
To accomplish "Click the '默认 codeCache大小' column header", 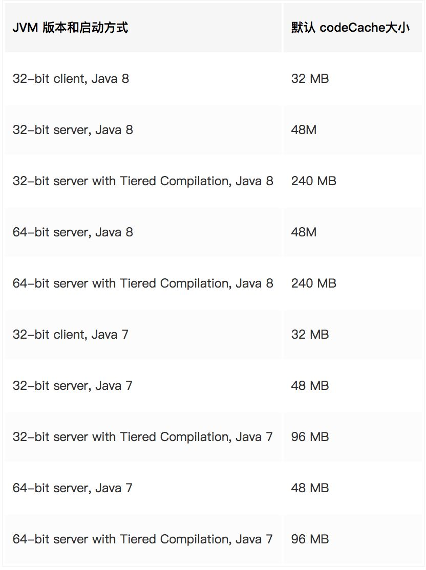I will (x=350, y=28).
